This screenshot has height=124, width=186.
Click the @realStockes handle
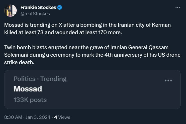point(35,14)
